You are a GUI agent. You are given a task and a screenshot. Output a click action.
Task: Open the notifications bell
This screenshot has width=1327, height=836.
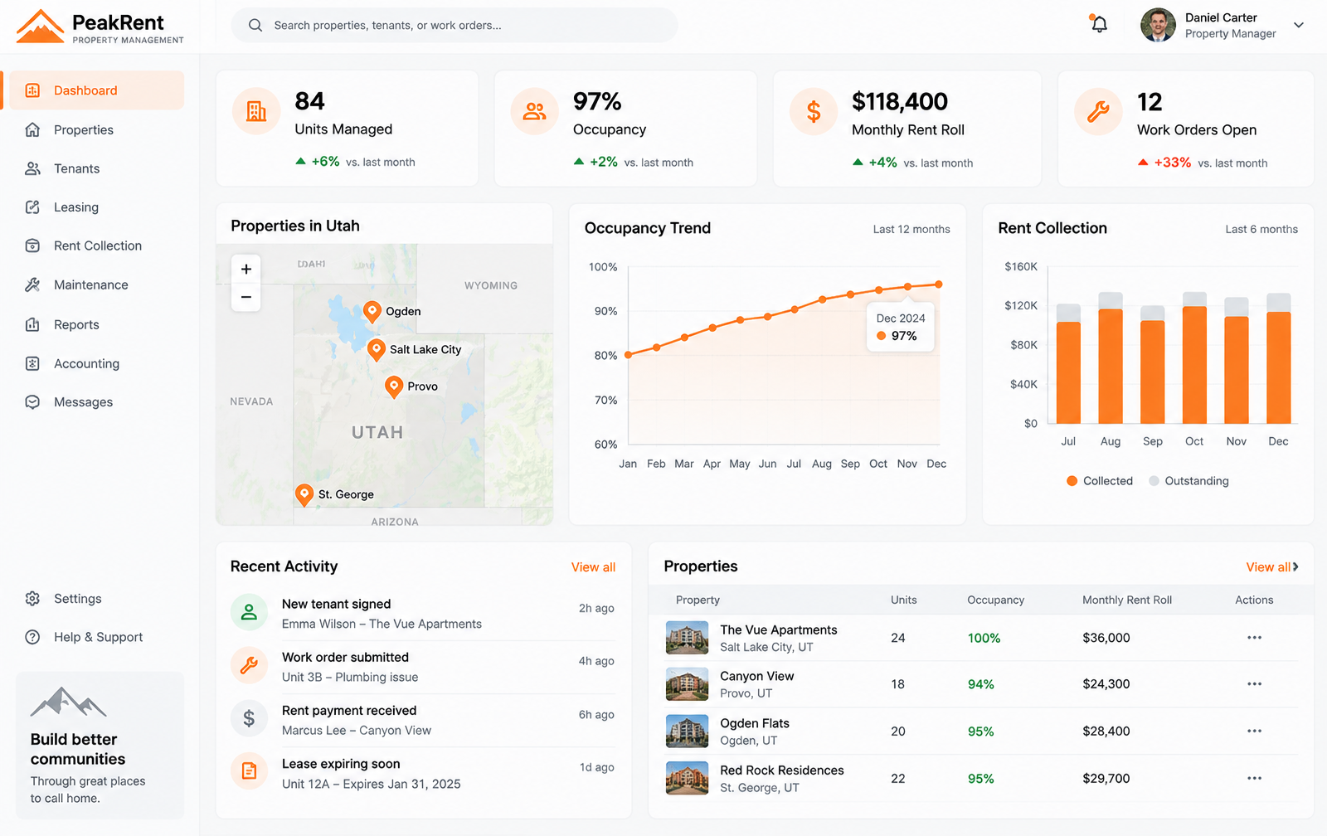pyautogui.click(x=1099, y=24)
